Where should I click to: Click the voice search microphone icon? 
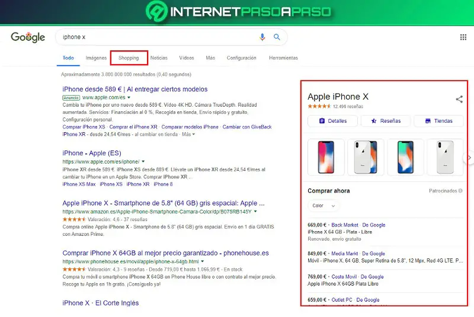[262, 37]
